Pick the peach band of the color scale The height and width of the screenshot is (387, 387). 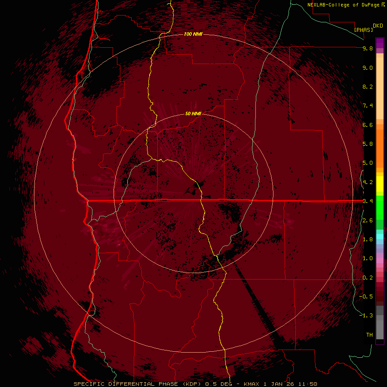tap(380, 88)
